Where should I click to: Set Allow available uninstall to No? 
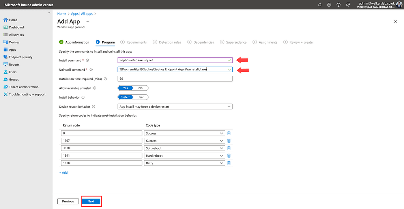(140, 88)
